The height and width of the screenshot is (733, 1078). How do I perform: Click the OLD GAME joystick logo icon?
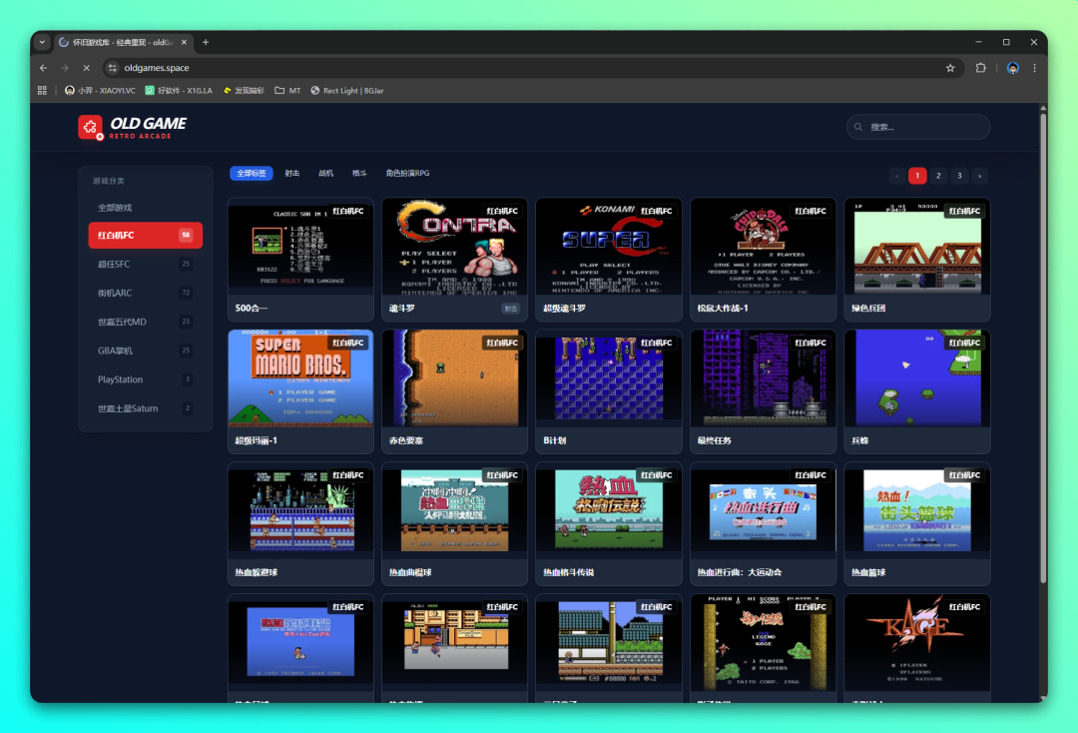pyautogui.click(x=91, y=127)
